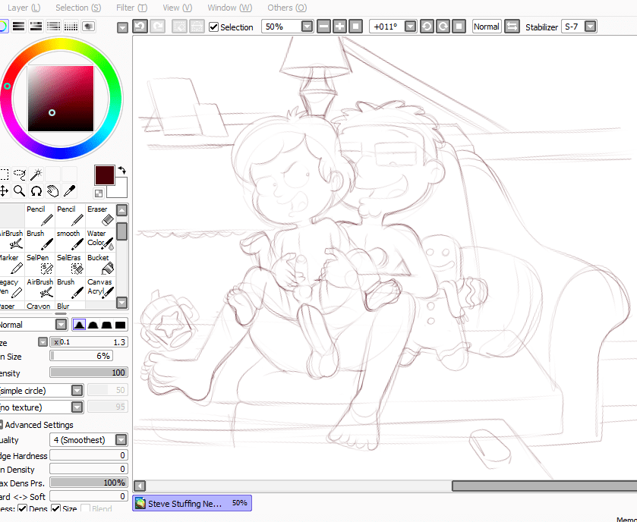637x522 pixels.
Task: Toggle the Size pressure checkbox
Action: tap(56, 509)
